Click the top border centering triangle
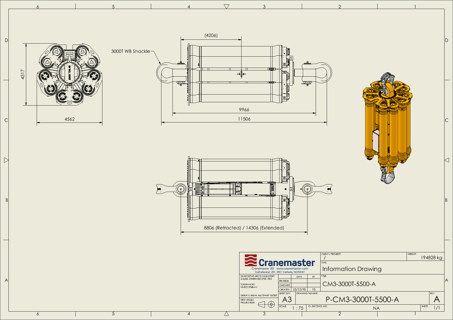This screenshot has width=453, height=320. click(226, 6)
